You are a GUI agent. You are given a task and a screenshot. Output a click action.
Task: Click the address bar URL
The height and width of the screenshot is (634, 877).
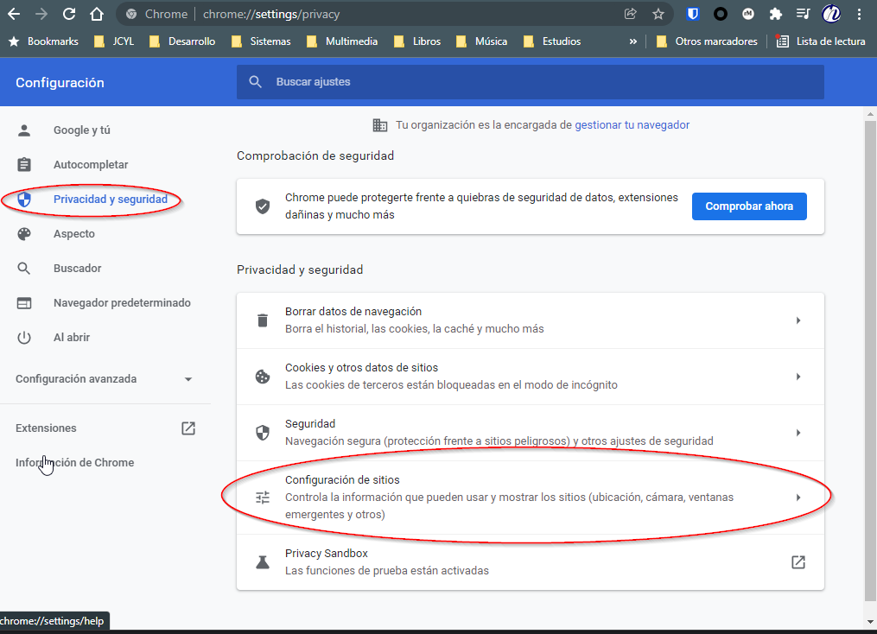271,14
